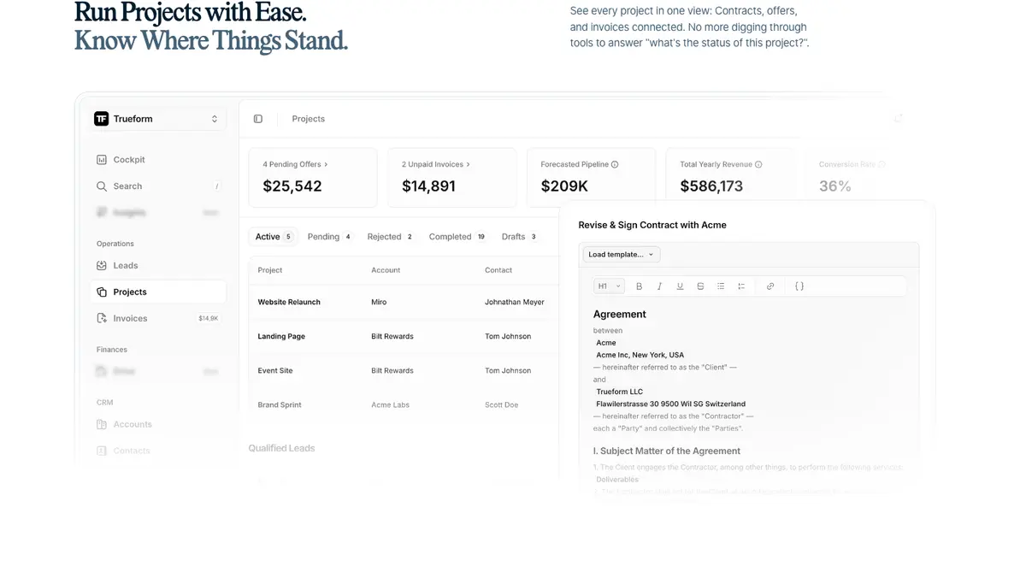Go to Cockpit in the sidebar
Viewport: 1026px width, 584px height.
click(x=158, y=160)
